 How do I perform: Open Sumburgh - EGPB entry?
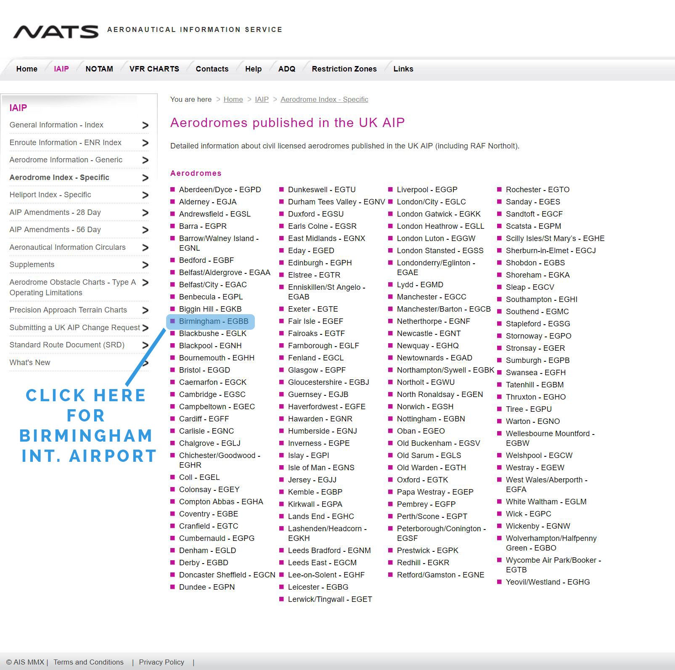click(538, 360)
